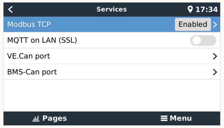Click the Services title in header
The image size is (224, 128).
(x=112, y=9)
